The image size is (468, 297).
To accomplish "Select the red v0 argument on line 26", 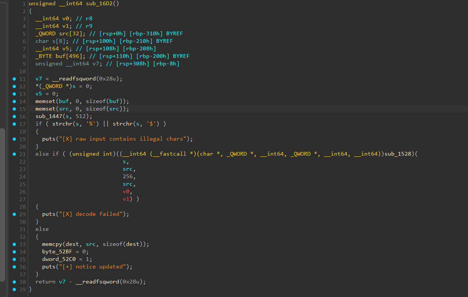I will click(x=126, y=191).
